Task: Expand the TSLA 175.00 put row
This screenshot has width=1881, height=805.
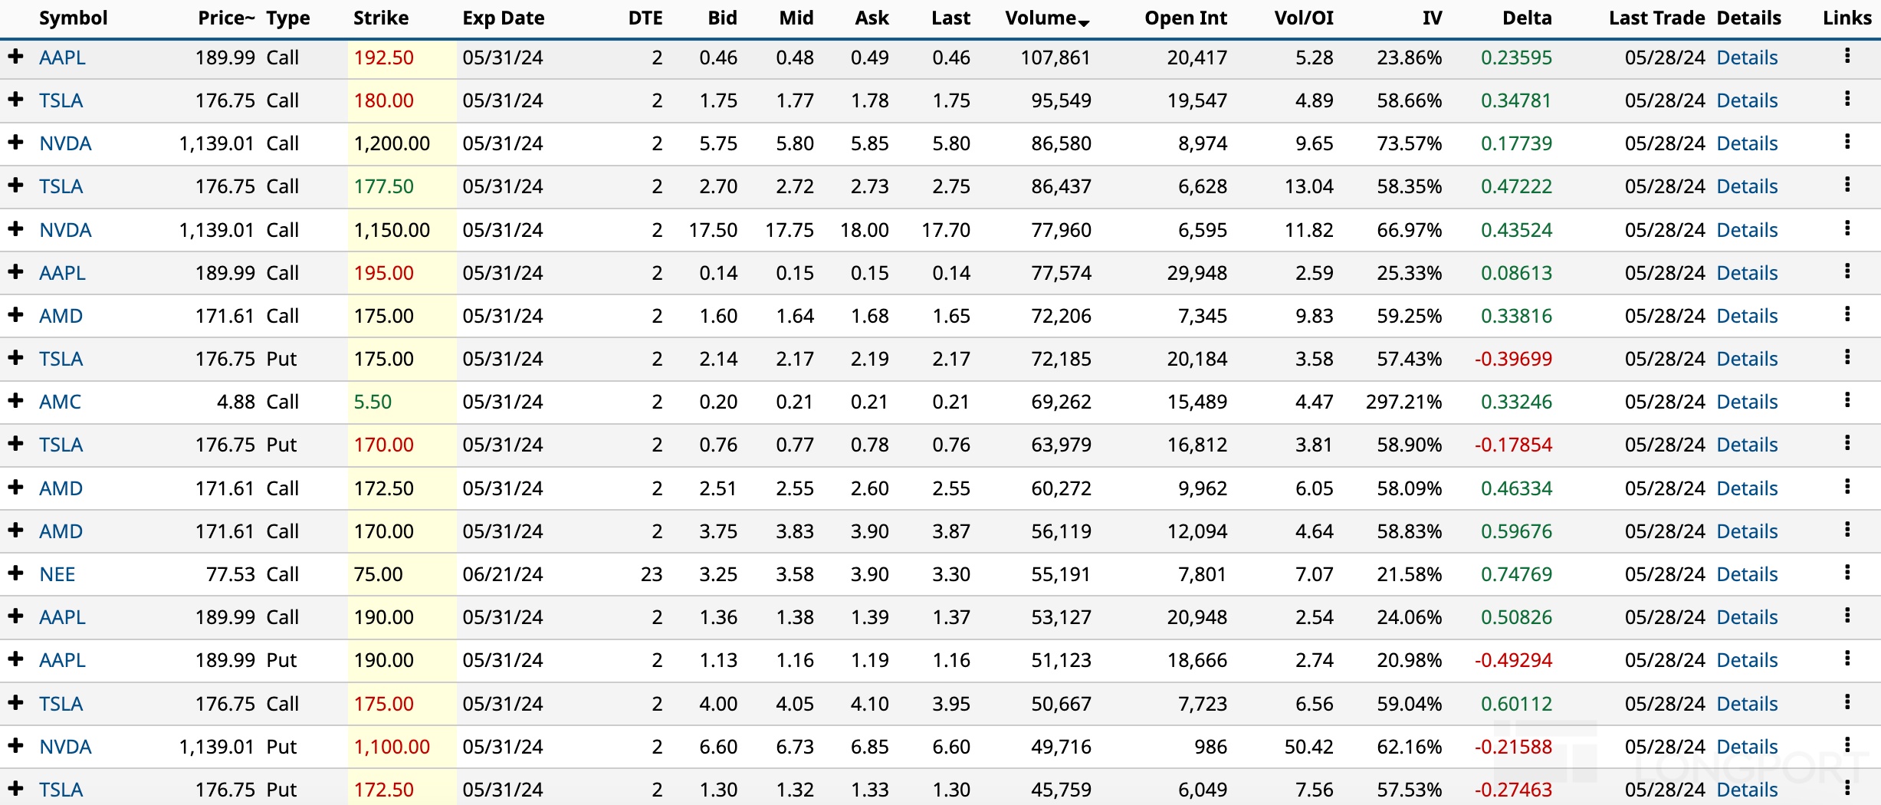Action: (x=15, y=357)
